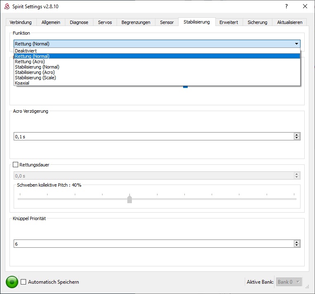Image resolution: width=315 pixels, height=294 pixels.
Task: Choose the Koaxial function option
Action: [22, 83]
